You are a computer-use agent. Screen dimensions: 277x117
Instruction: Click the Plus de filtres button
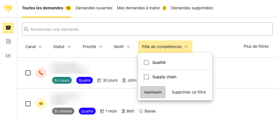[x=256, y=46]
